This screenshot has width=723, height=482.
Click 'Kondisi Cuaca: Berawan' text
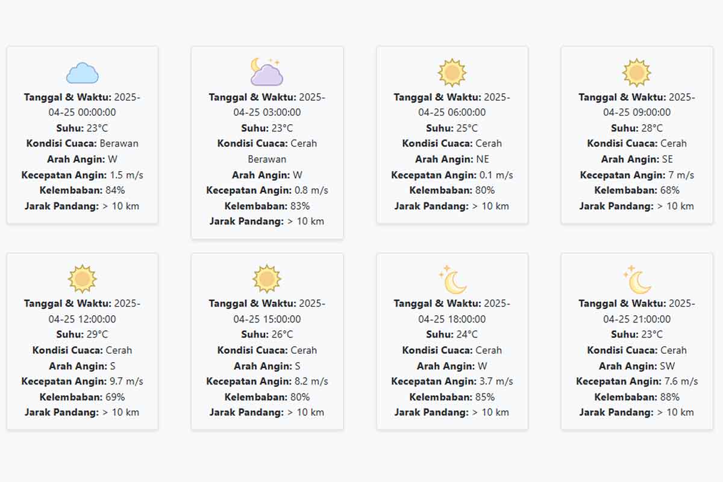83,143
